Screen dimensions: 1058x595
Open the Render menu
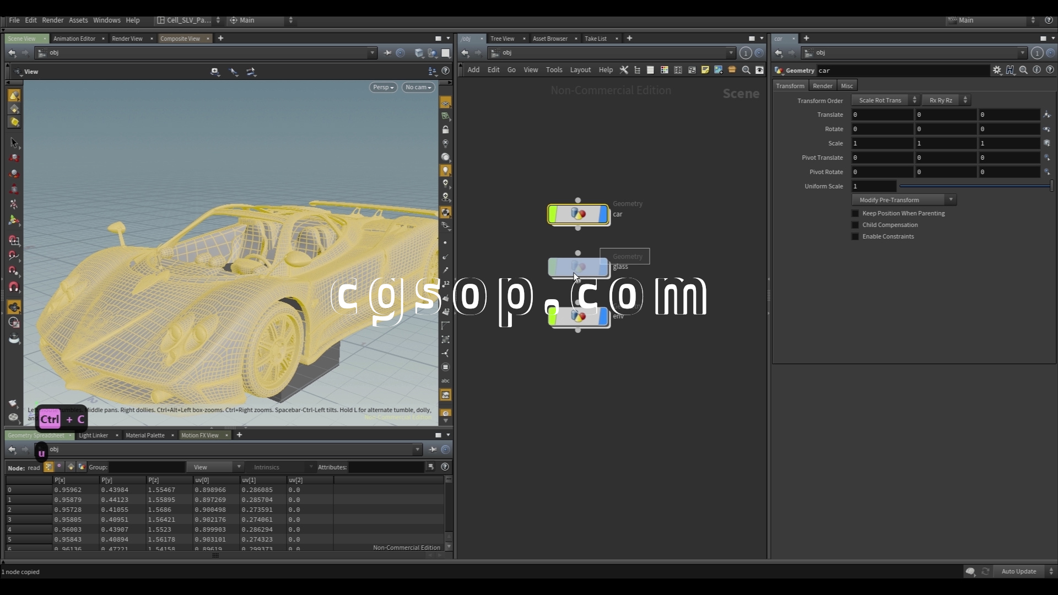point(52,20)
